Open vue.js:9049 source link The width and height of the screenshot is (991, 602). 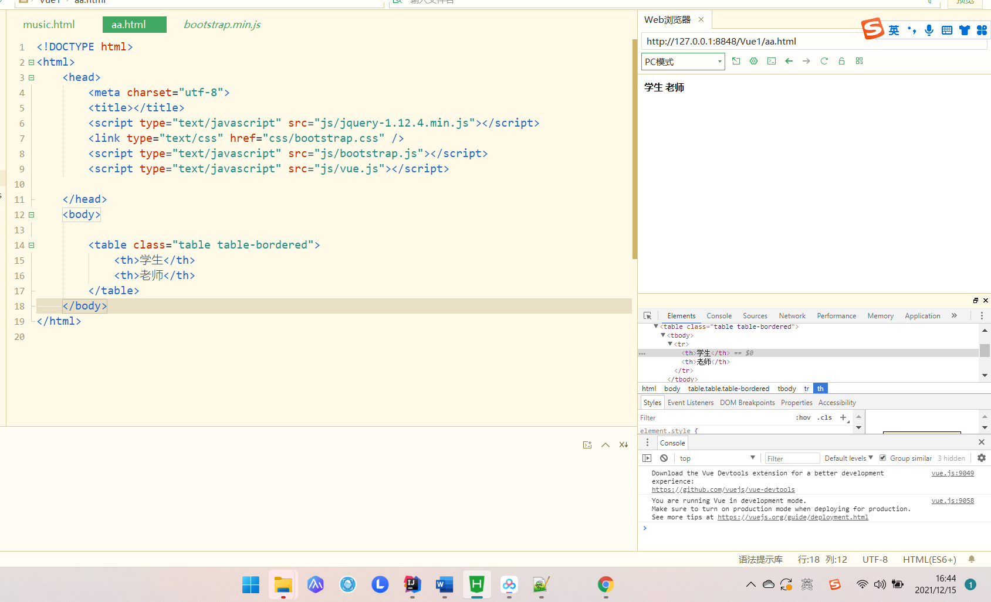pyautogui.click(x=952, y=473)
